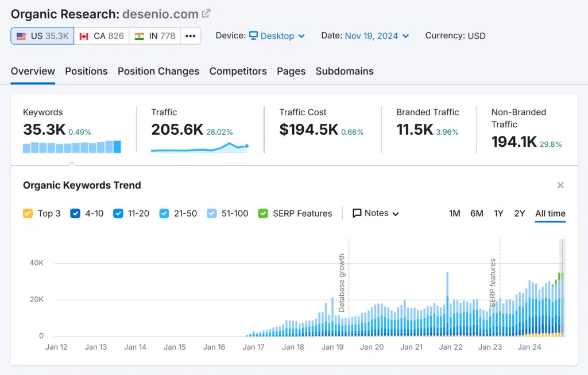The height and width of the screenshot is (375, 588).
Task: Expand the Device Desktop dropdown
Action: pos(277,36)
